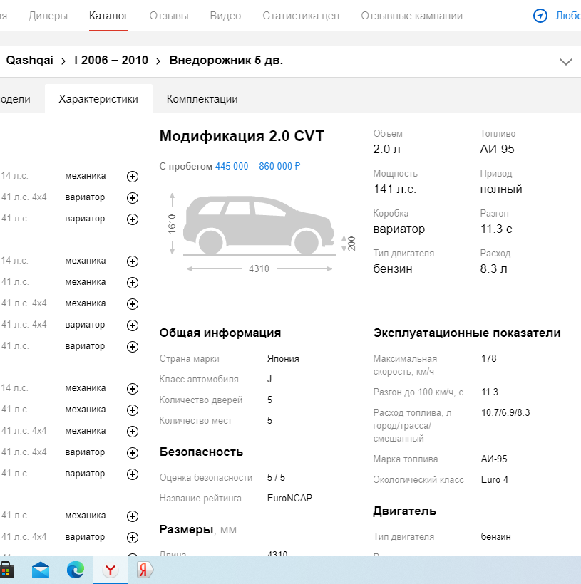Select the I 2006 – 2010 generation breadcrumb

(111, 60)
